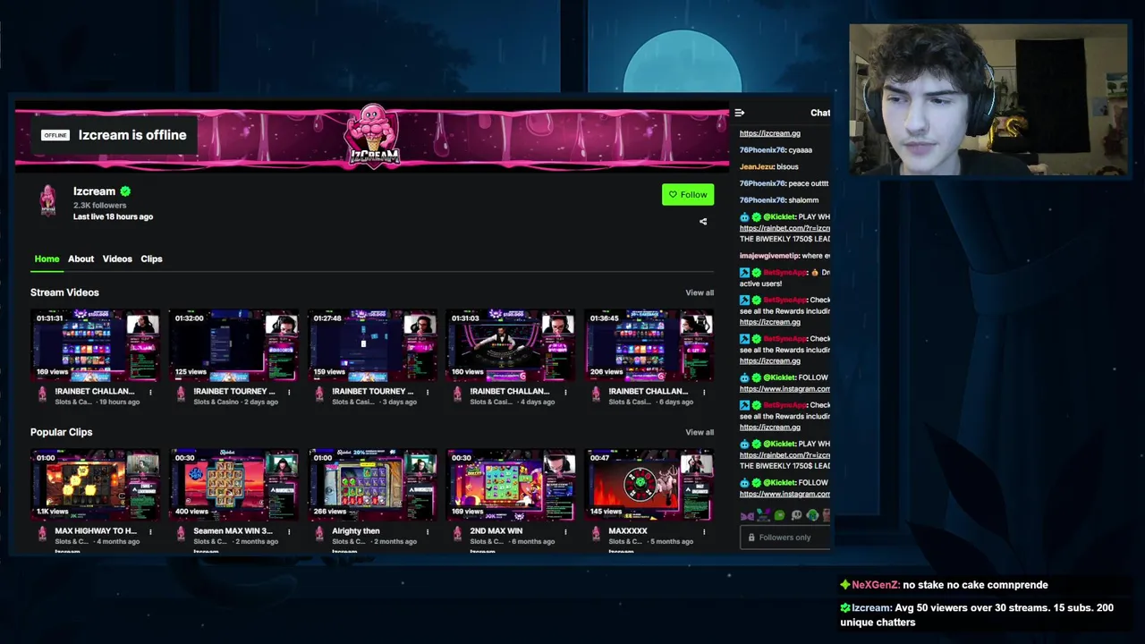Play the 01:31:31 stream video thumbnail
The width and height of the screenshot is (1145, 644).
pyautogui.click(x=96, y=344)
